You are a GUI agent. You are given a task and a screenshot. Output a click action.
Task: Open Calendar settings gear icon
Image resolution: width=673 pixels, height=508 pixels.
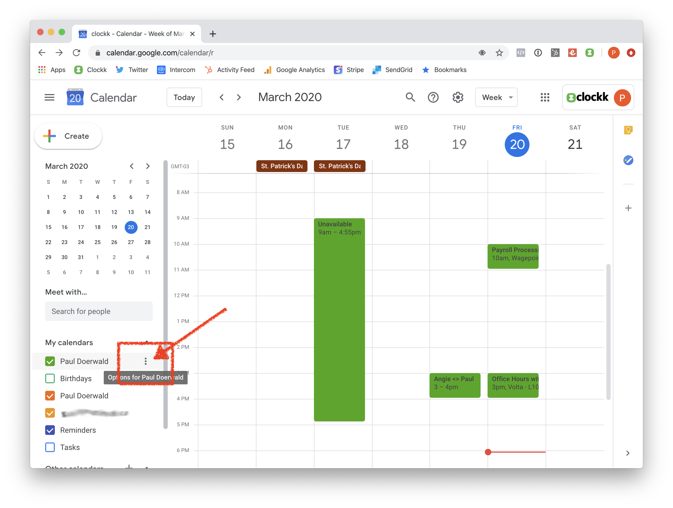pyautogui.click(x=458, y=97)
